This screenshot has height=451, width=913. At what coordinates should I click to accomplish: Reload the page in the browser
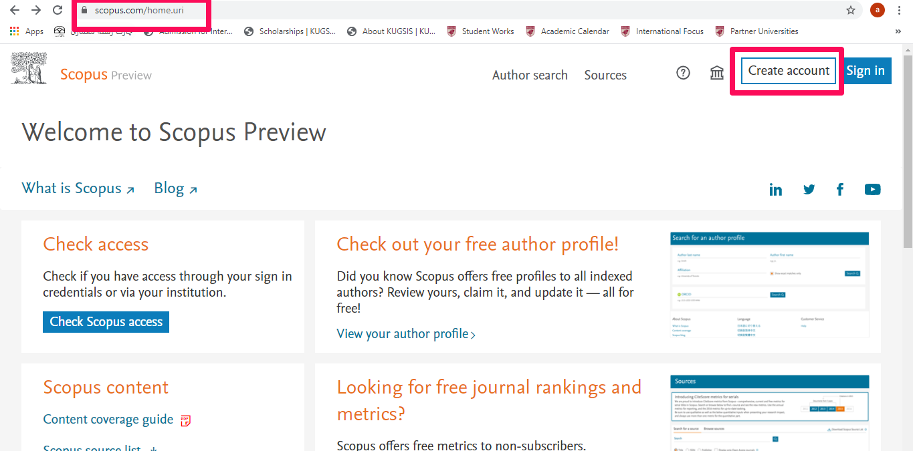coord(58,10)
